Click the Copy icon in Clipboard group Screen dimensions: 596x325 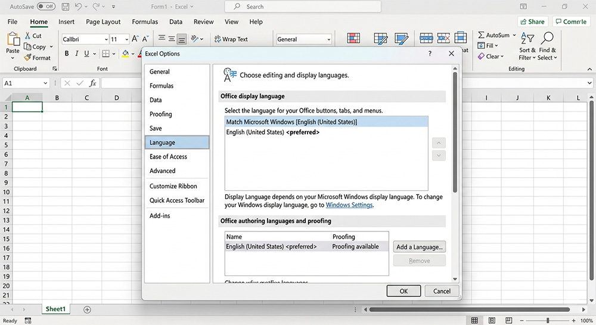pyautogui.click(x=27, y=47)
